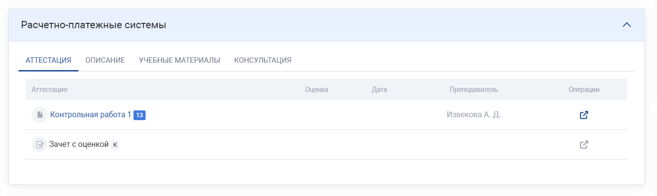Click the Дата column header
657x196 pixels.
click(379, 89)
